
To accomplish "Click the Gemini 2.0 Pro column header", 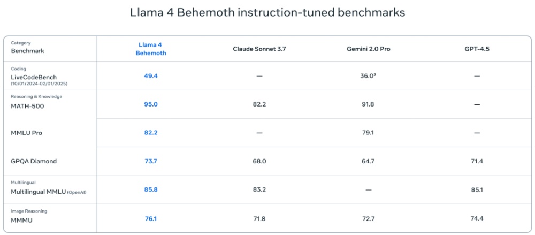I will click(x=368, y=49).
